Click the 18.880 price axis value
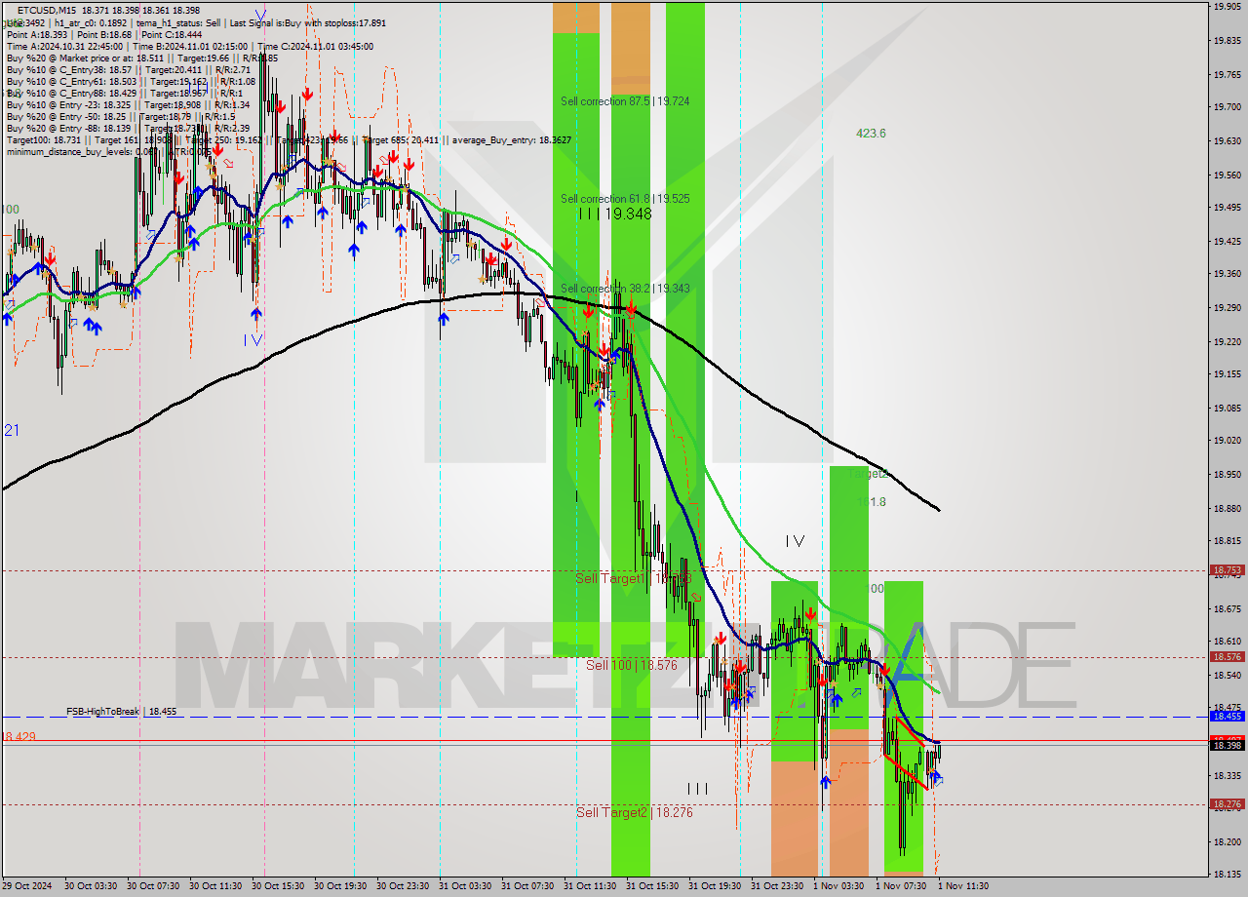The height and width of the screenshot is (897, 1248). 1226,509
